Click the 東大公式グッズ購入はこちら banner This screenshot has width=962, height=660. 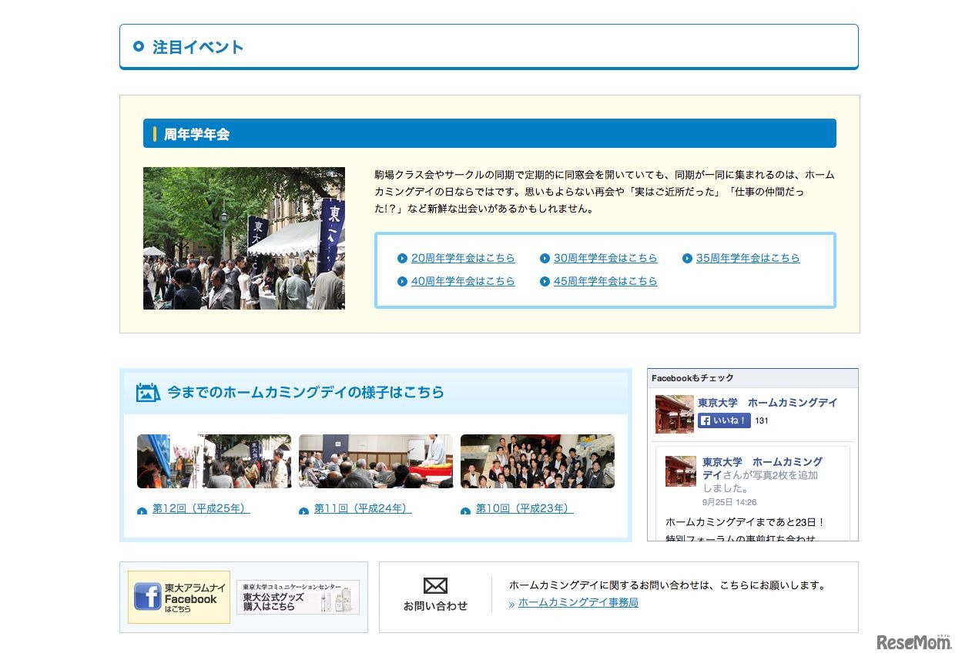click(x=297, y=597)
